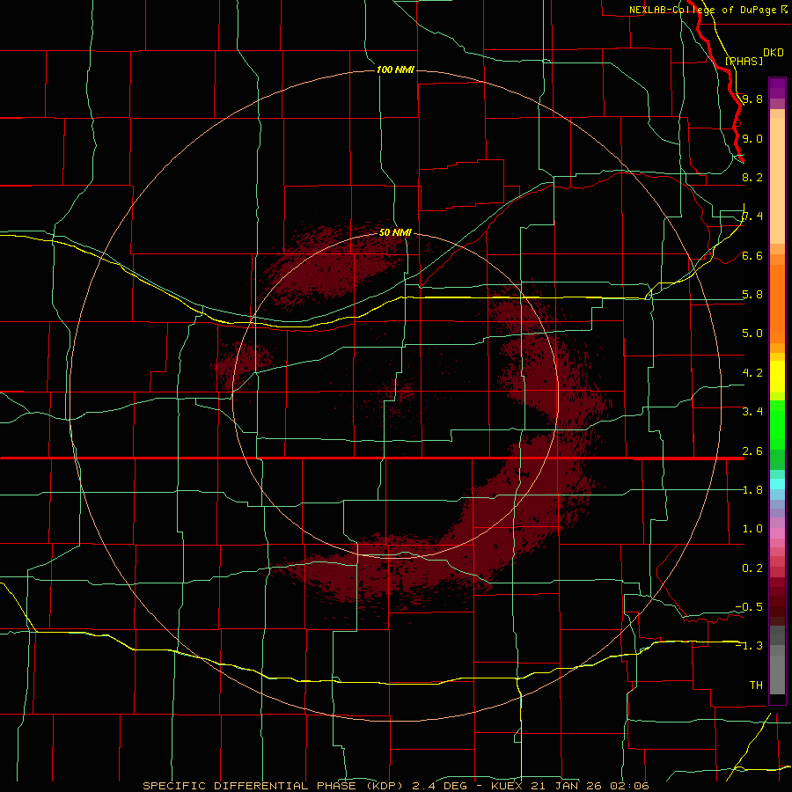Click the 5.0 scale value
Screen dimensions: 792x792
pos(752,334)
